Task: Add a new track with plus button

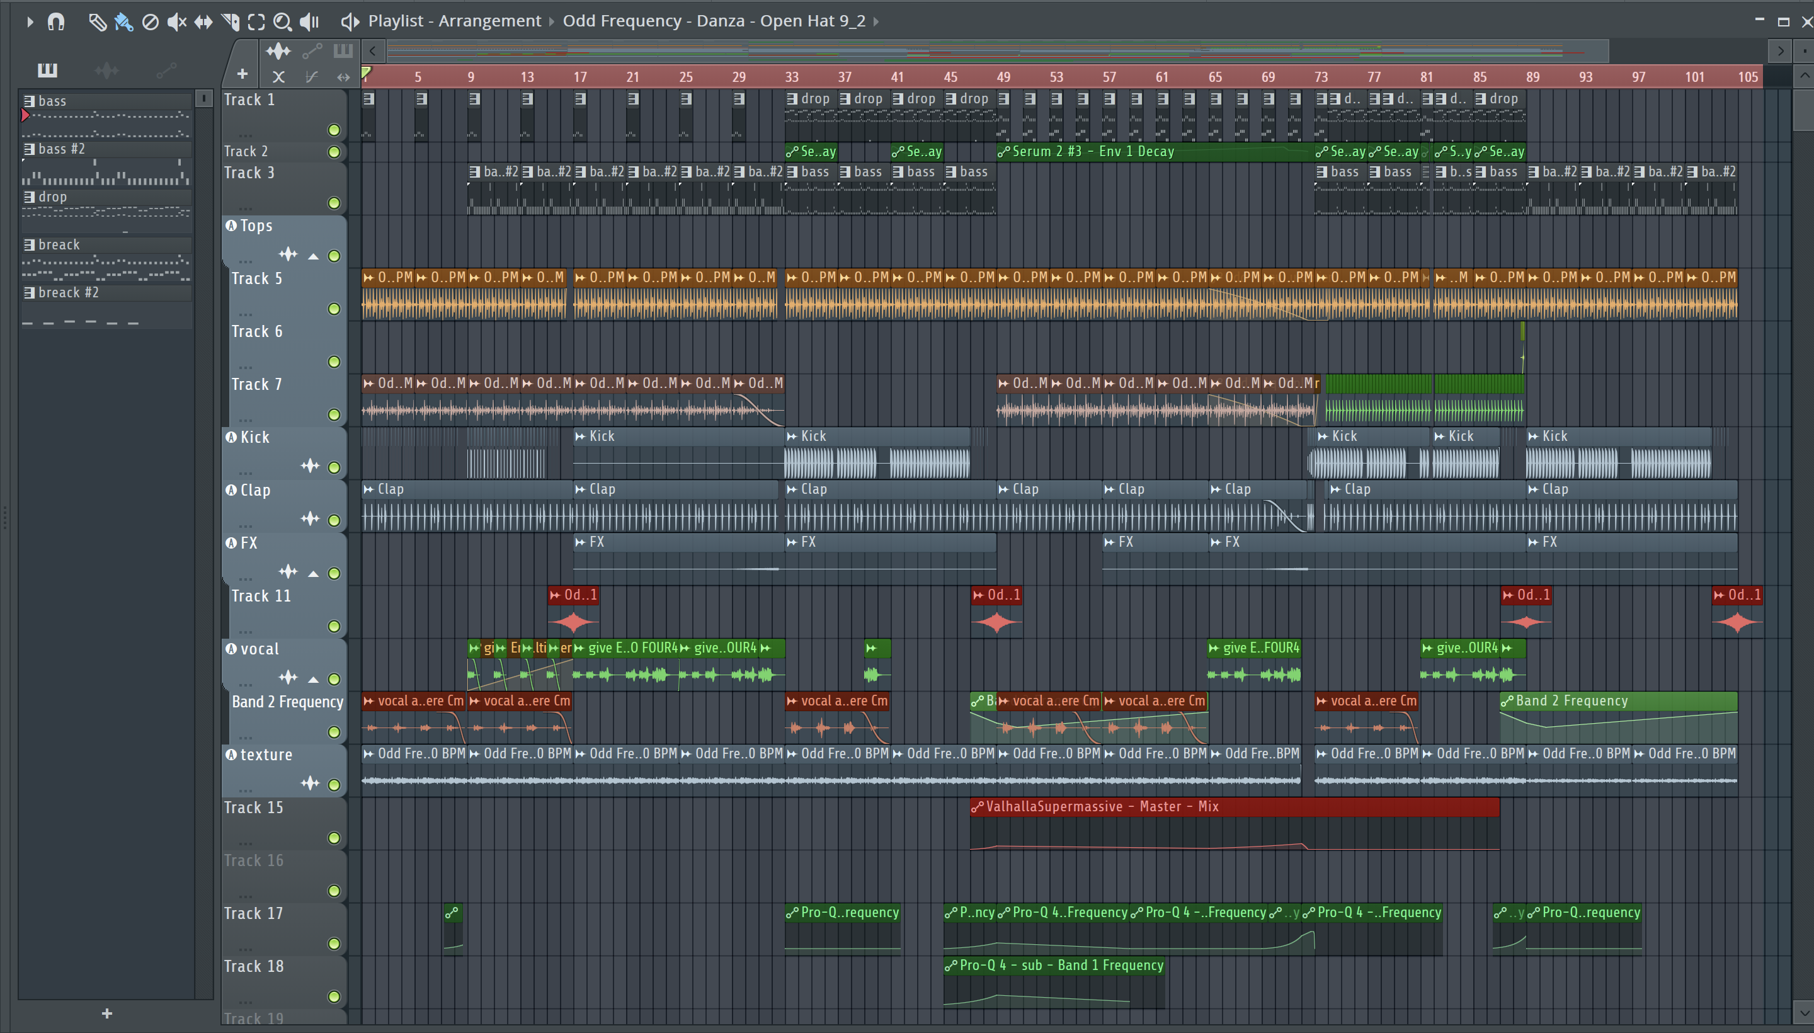Action: click(242, 74)
